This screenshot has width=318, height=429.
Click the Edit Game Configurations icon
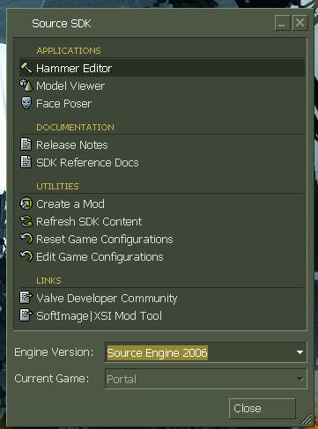pos(26,256)
